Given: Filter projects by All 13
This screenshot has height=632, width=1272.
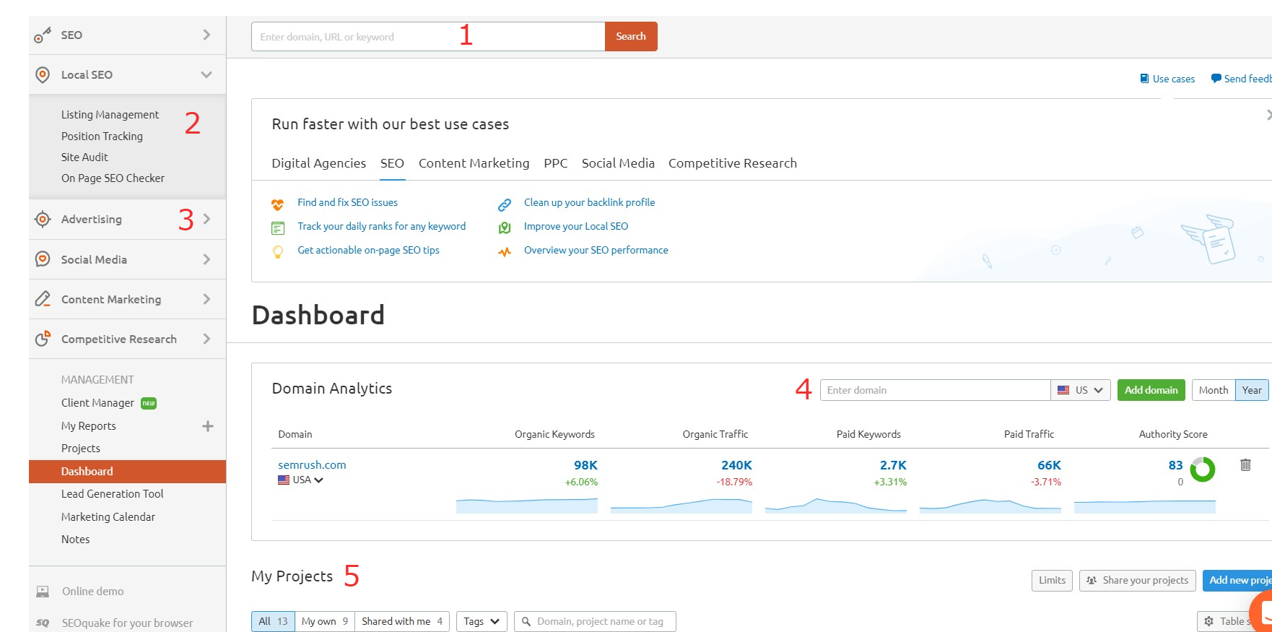Looking at the screenshot, I should tap(273, 621).
